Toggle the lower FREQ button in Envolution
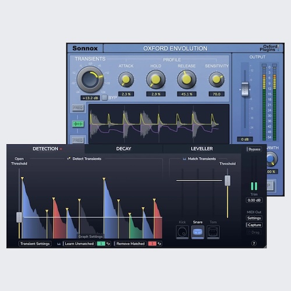 78,140
